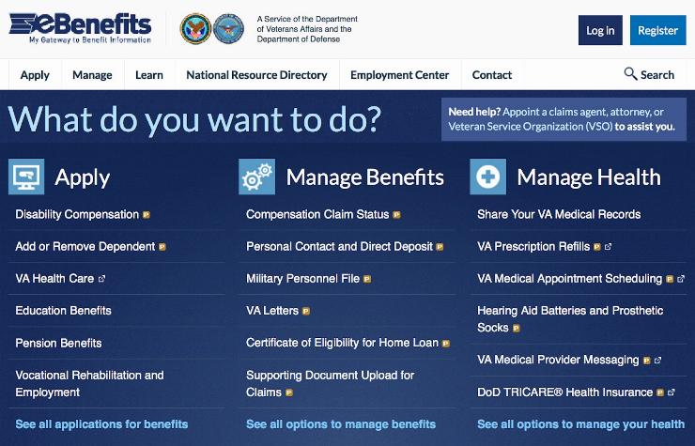Click premium badge beside Hearing Aid Batteries Socks

pos(516,328)
